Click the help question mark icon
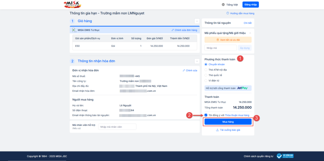This screenshot has width=324, height=161. coord(228,13)
